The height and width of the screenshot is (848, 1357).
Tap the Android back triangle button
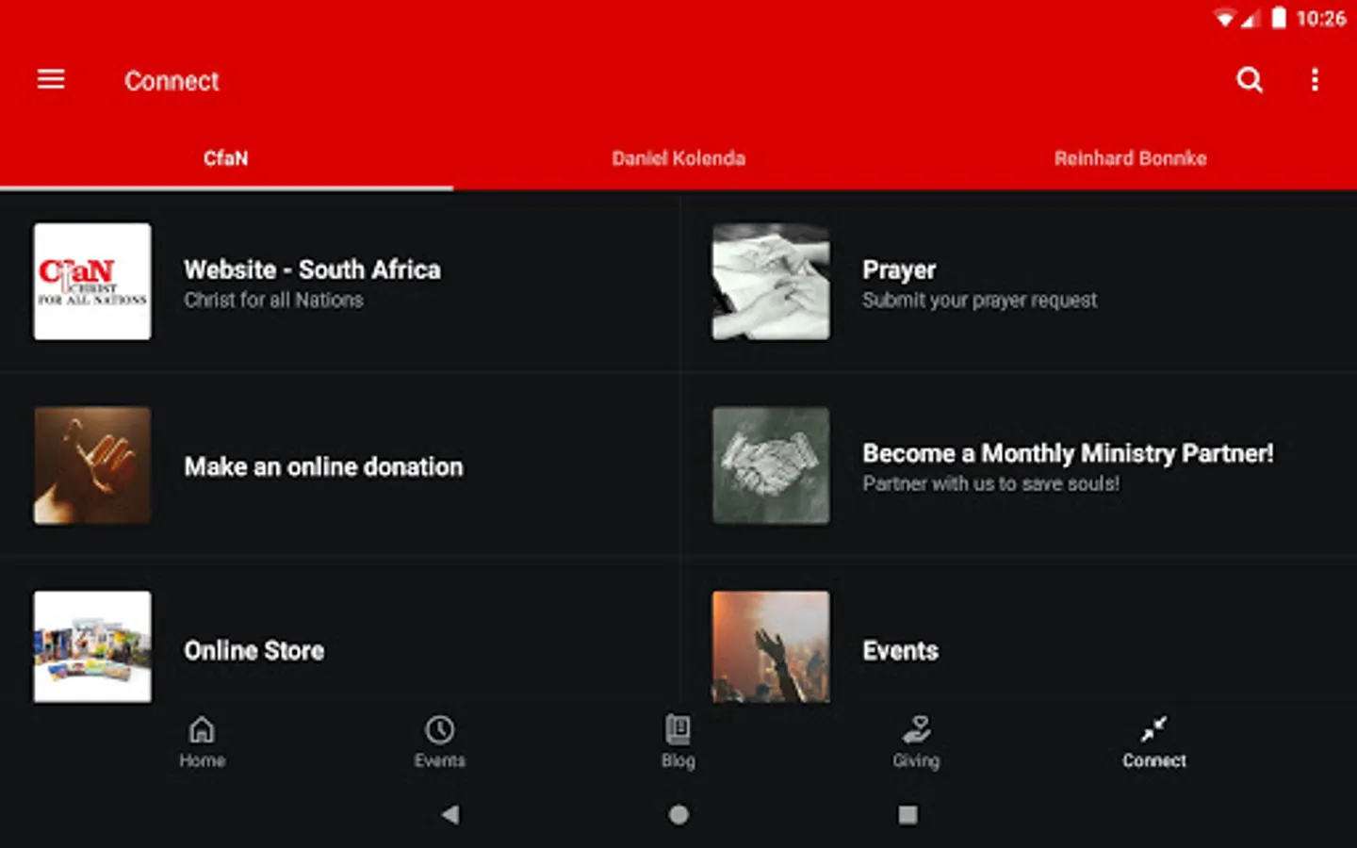click(450, 815)
